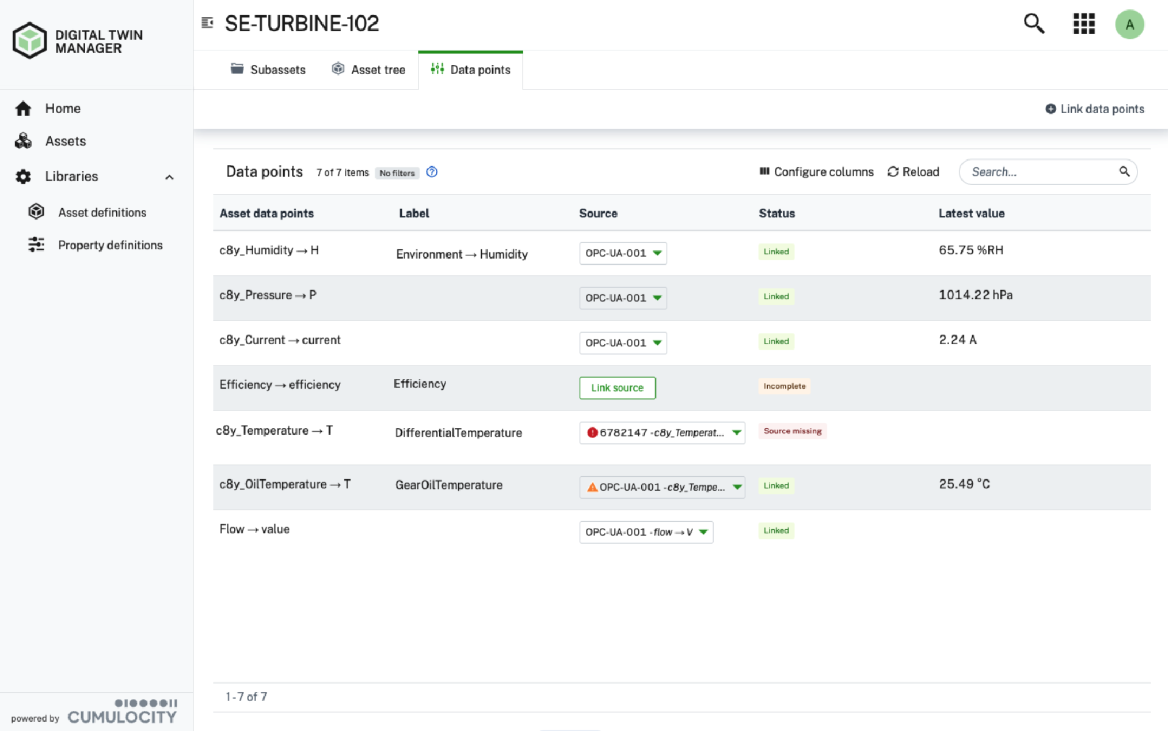Screen dimensions: 1168x731
Task: Click the orange warning icon in c8y_OilTemperature source
Action: click(x=592, y=487)
